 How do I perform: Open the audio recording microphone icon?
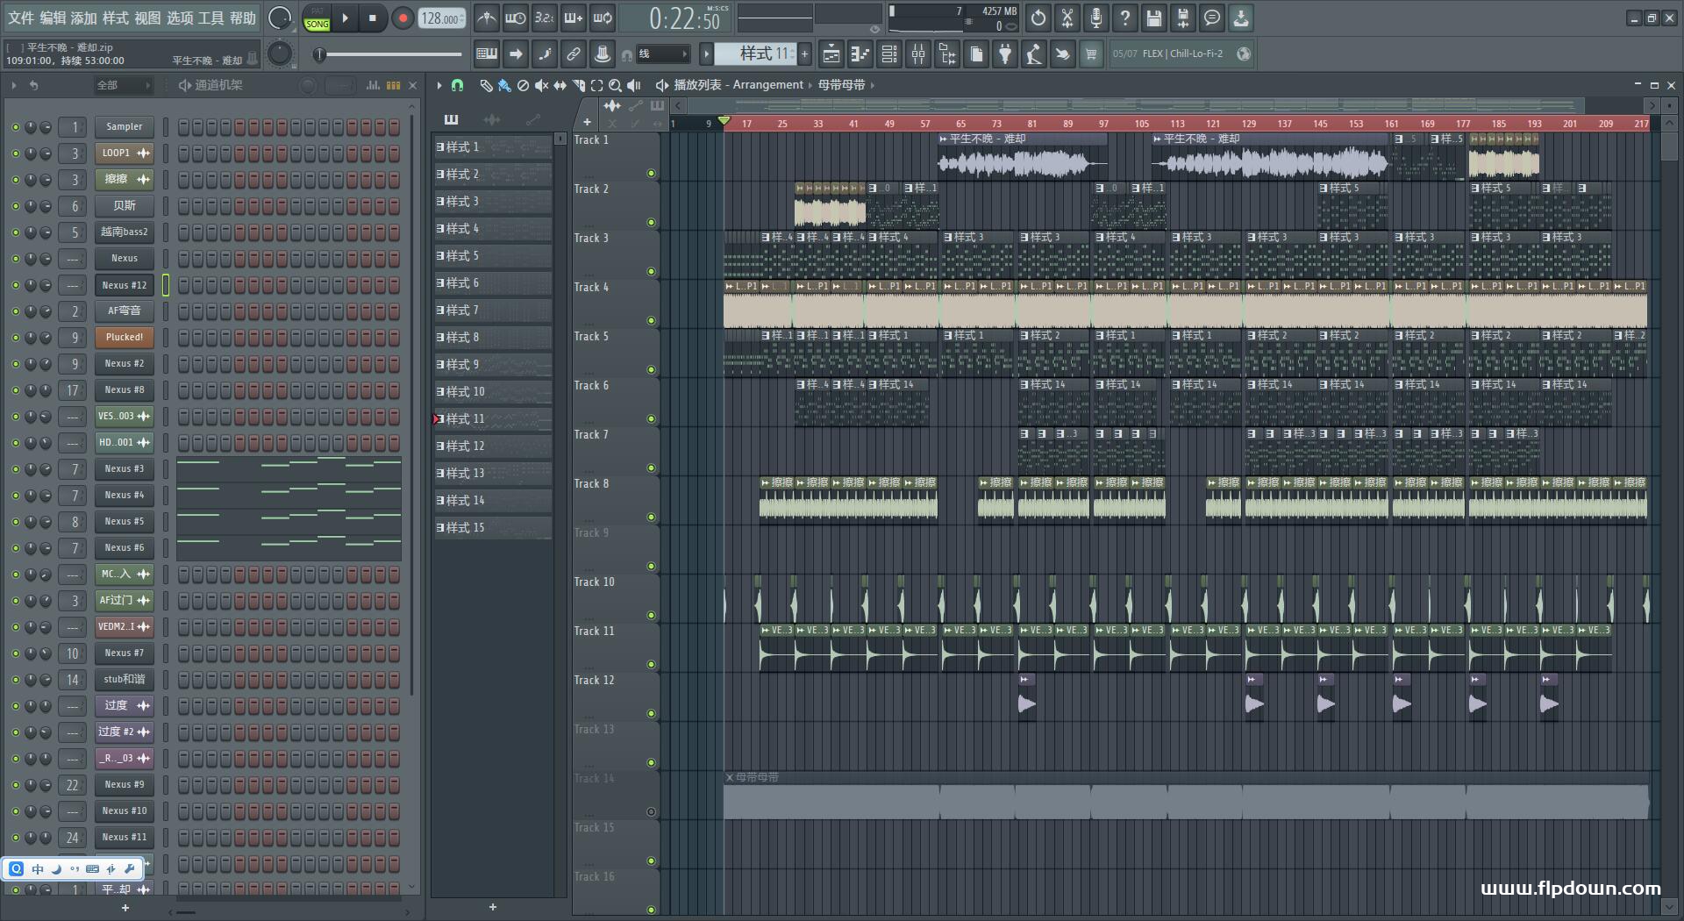tap(1096, 18)
